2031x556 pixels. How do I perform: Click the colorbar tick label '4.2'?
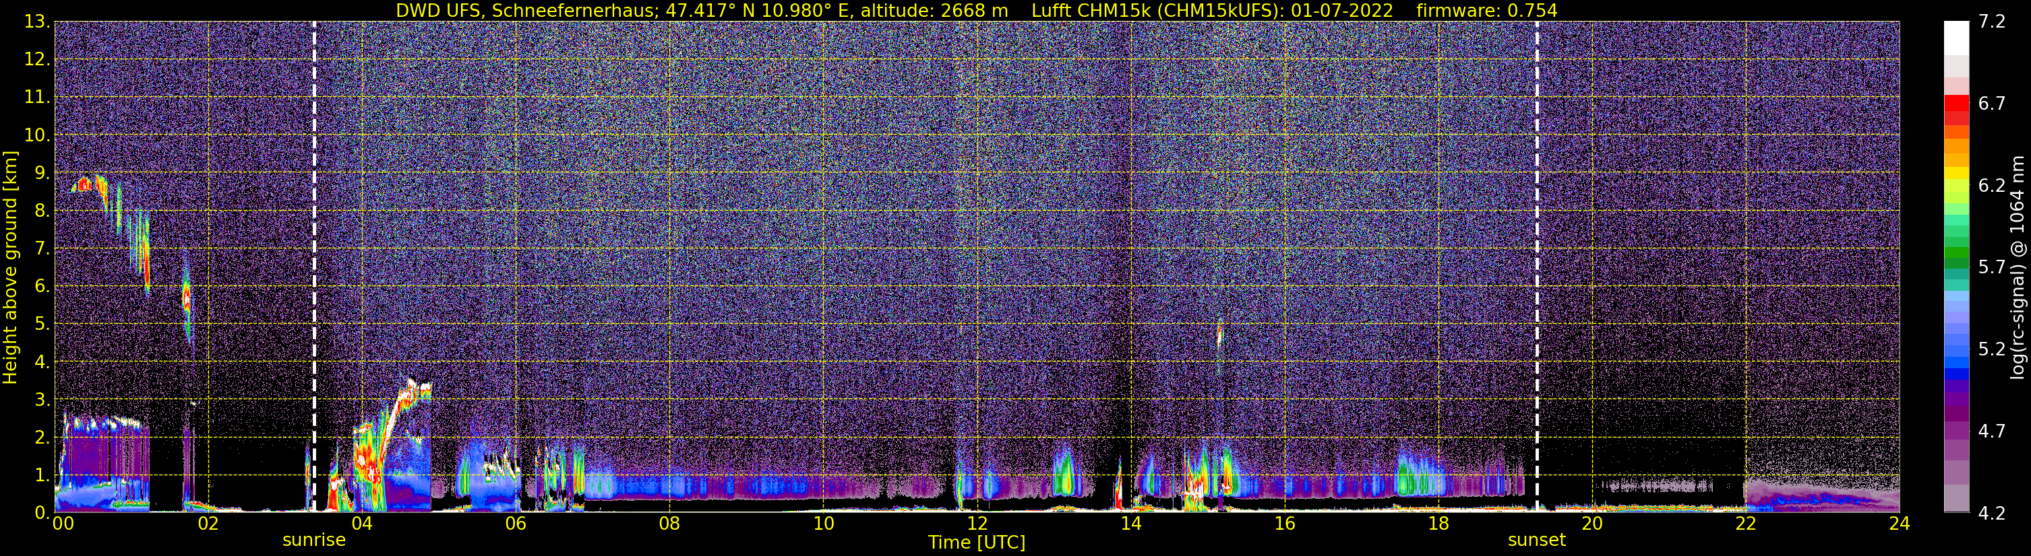pyautogui.click(x=1992, y=514)
